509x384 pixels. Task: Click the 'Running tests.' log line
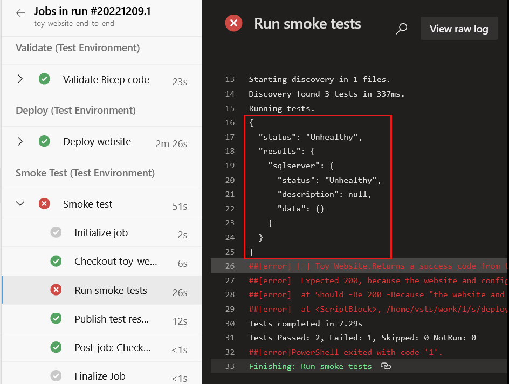pos(281,108)
